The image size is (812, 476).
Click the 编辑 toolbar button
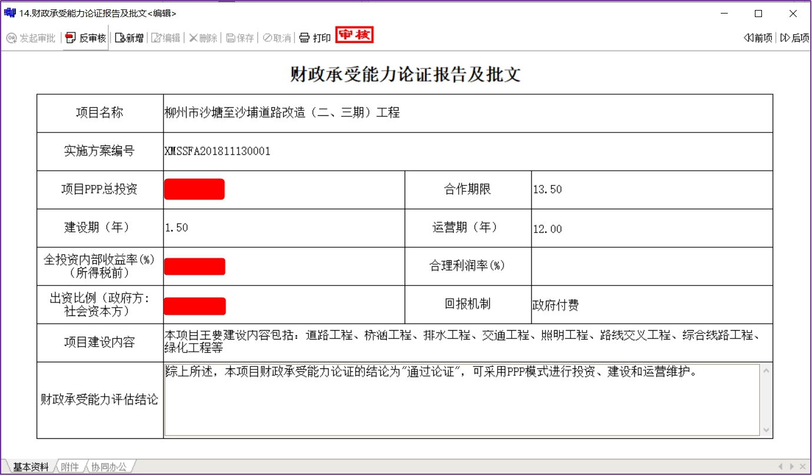pos(165,38)
